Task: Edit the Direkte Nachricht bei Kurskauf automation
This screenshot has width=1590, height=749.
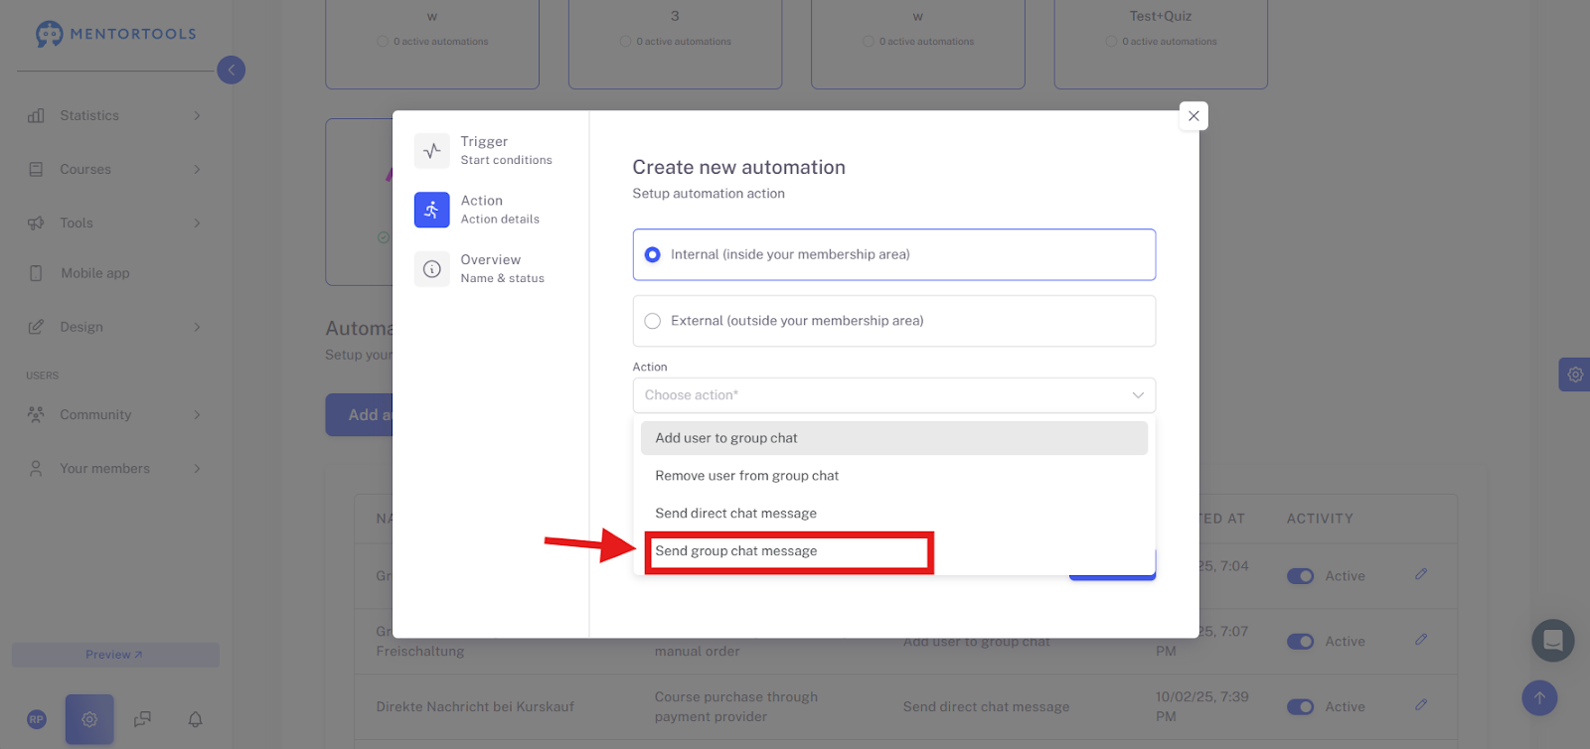Action: click(x=1421, y=705)
